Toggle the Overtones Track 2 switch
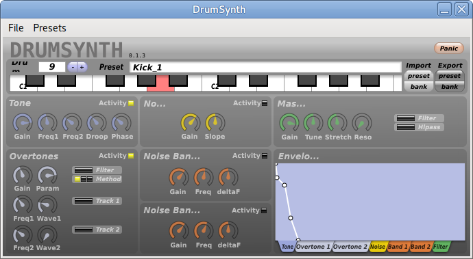 [97, 230]
